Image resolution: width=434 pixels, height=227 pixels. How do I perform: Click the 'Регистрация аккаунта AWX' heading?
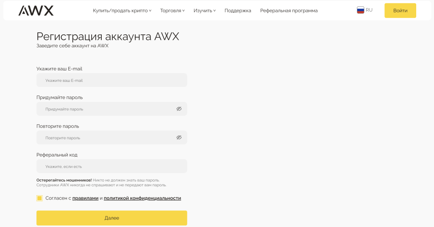pyautogui.click(x=108, y=36)
